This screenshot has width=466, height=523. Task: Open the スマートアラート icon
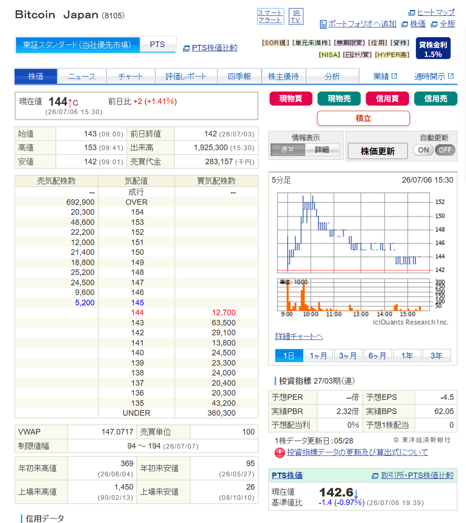(270, 17)
